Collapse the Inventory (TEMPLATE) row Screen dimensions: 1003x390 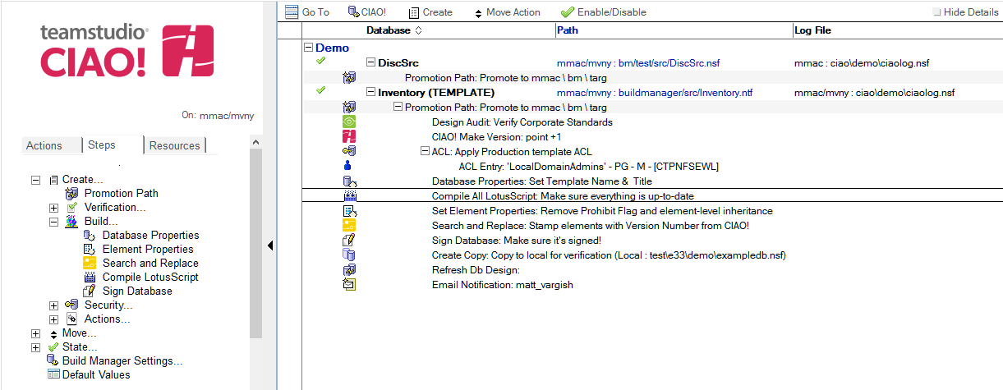pos(371,92)
